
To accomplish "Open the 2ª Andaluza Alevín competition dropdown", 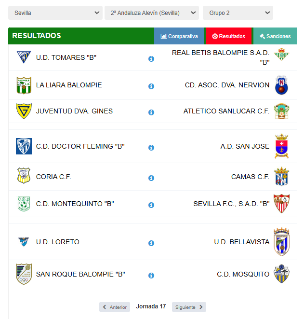I will click(x=152, y=13).
